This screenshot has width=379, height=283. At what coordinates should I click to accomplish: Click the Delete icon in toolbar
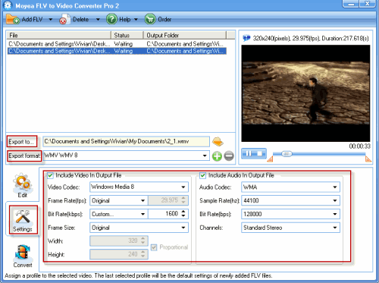pos(64,20)
